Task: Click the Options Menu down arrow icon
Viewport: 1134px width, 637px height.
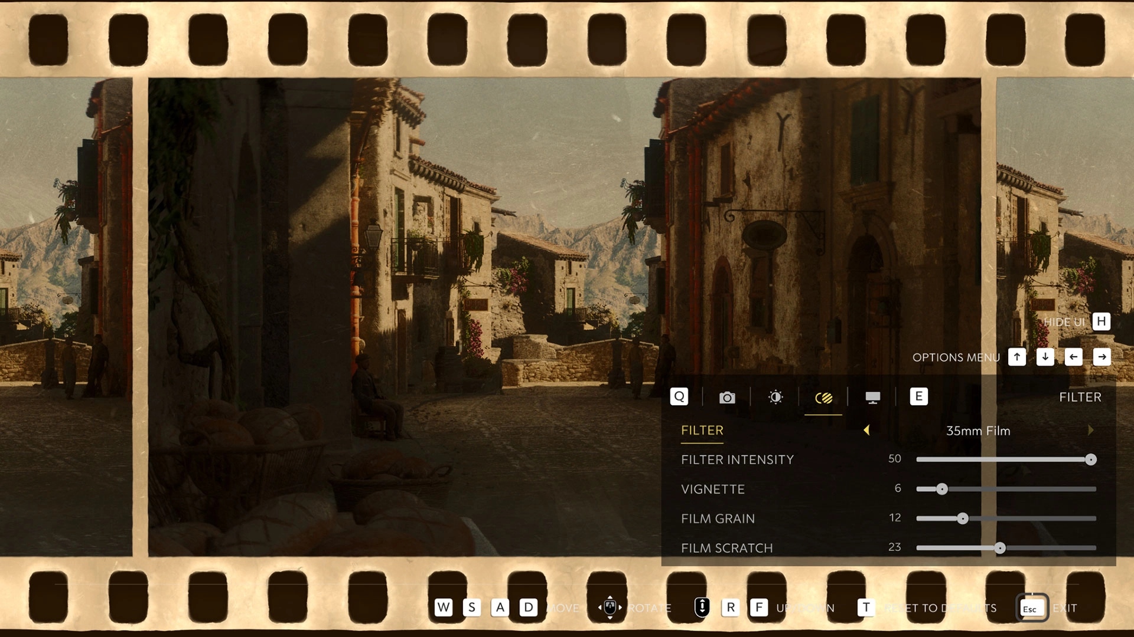Action: point(1045,357)
